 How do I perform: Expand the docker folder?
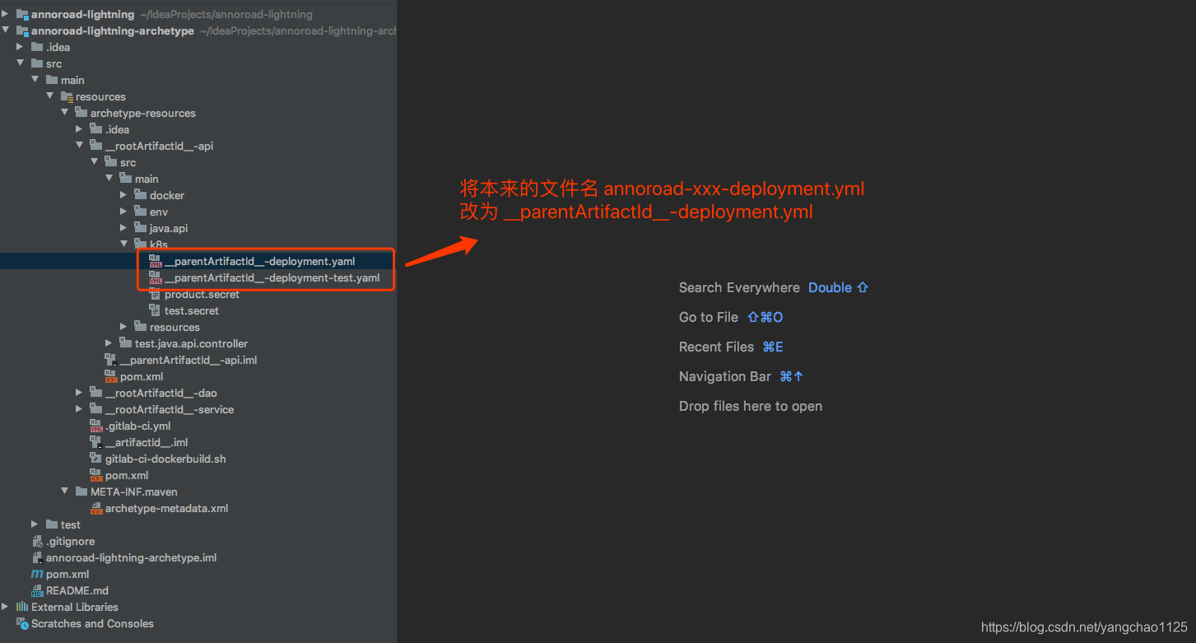[124, 195]
